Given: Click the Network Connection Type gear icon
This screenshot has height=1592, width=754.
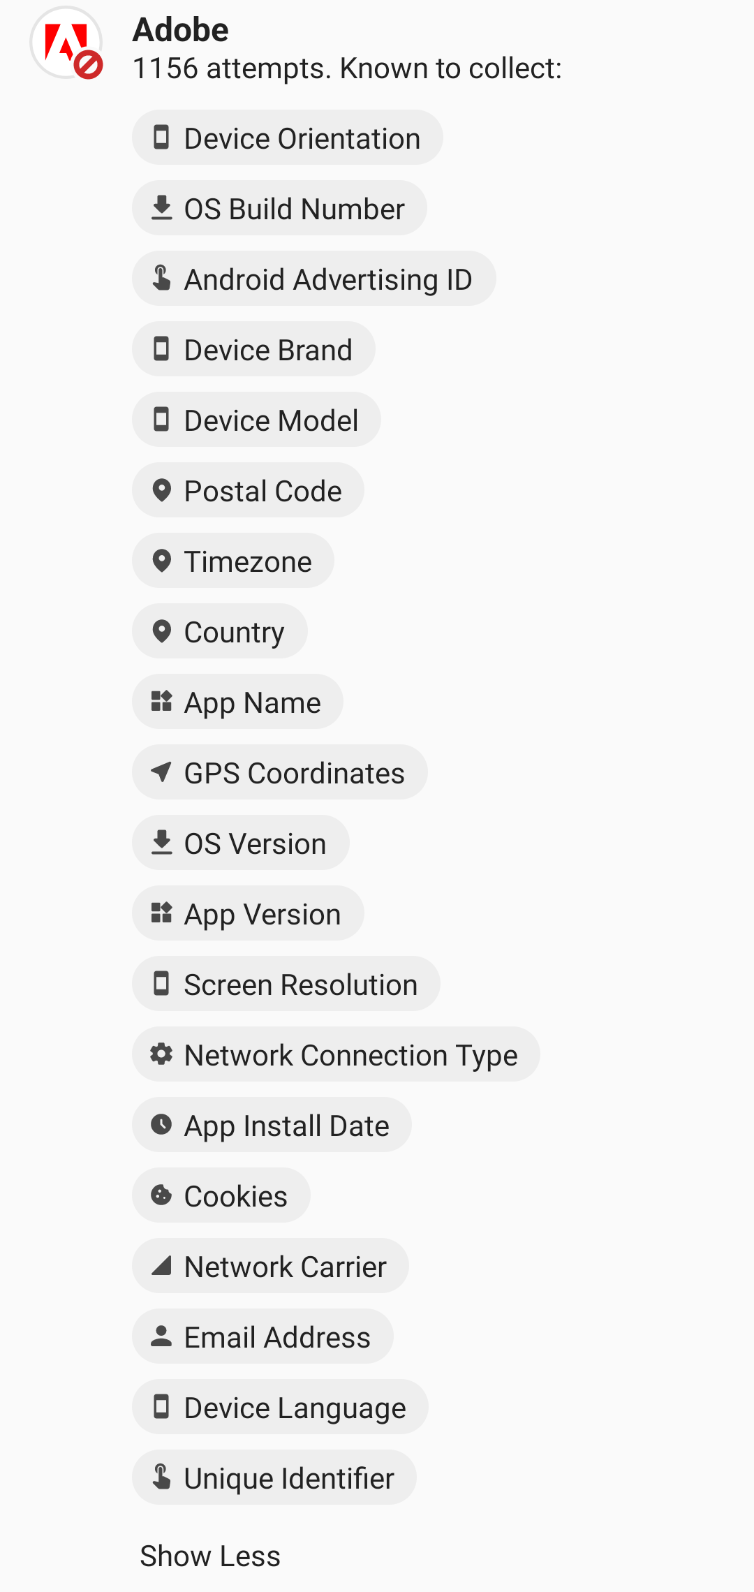Looking at the screenshot, I should coord(161,1054).
